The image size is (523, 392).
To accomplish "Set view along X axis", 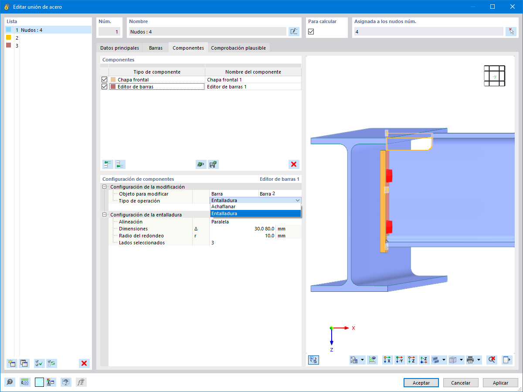I will tap(387, 360).
